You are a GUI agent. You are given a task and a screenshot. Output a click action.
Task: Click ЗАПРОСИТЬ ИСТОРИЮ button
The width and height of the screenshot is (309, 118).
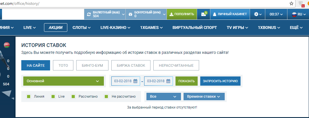[x=220, y=81]
